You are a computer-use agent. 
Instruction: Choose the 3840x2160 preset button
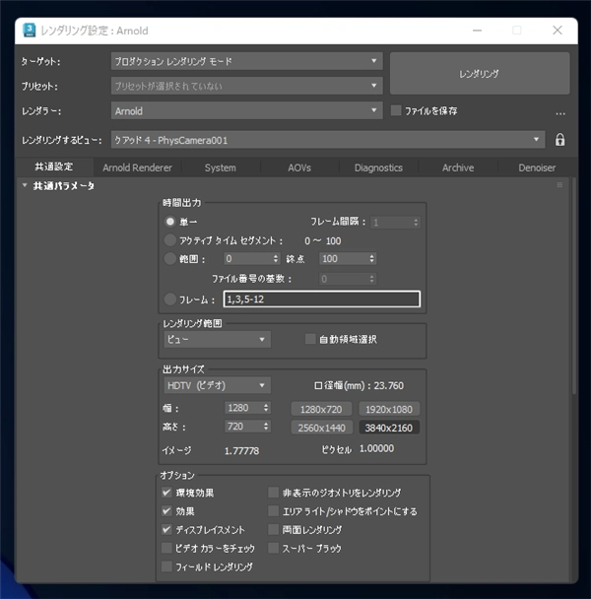(x=389, y=428)
